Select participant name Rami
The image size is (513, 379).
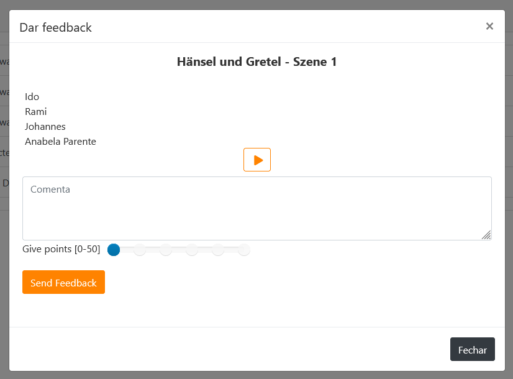(x=36, y=112)
